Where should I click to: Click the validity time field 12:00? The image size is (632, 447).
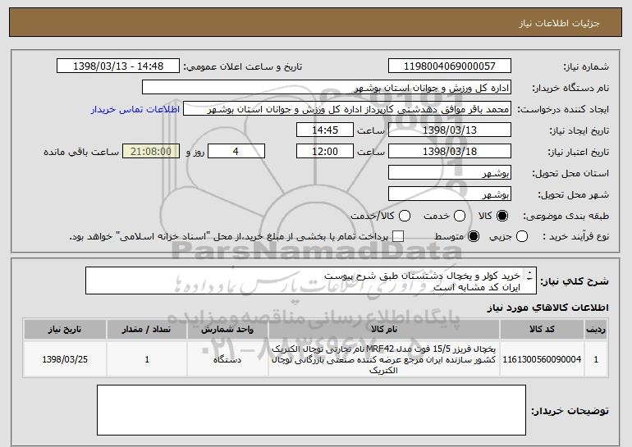325,152
